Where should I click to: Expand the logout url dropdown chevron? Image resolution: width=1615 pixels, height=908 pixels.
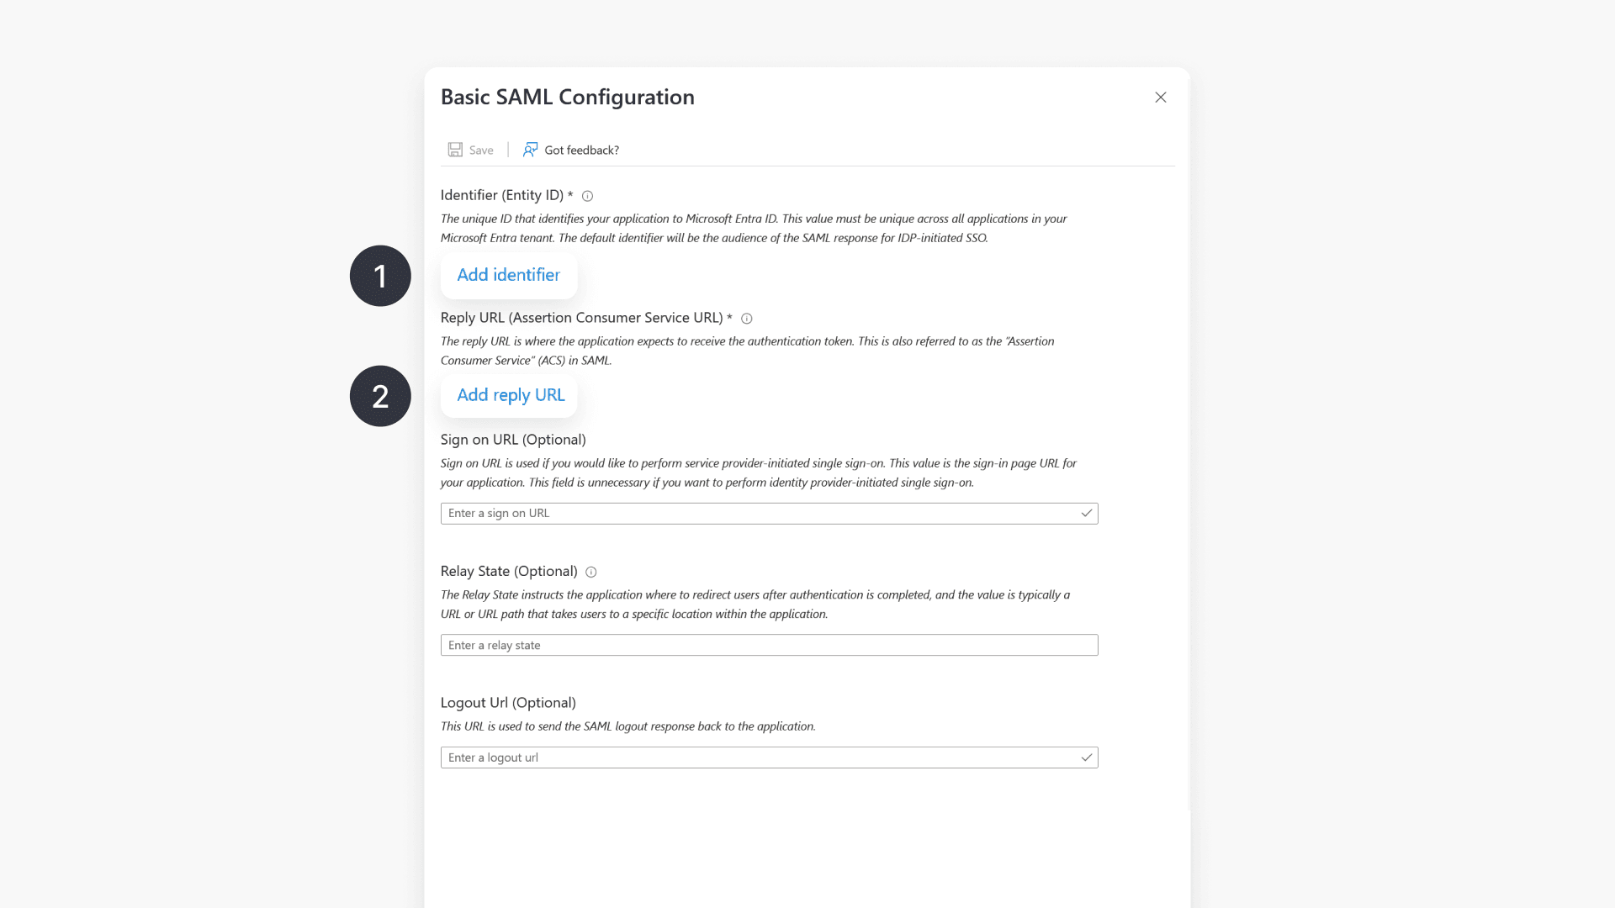(x=1087, y=757)
